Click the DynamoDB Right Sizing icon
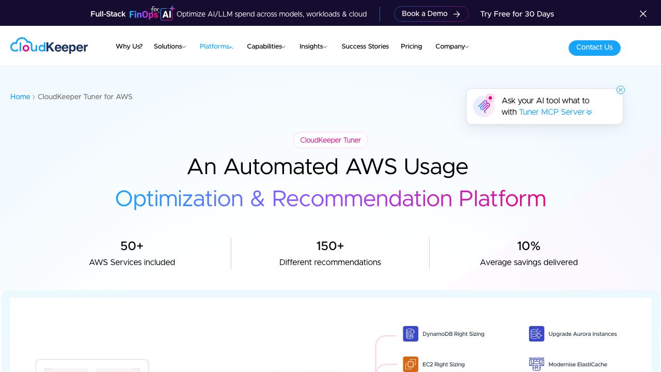Screen dimensions: 661x372 411,334
